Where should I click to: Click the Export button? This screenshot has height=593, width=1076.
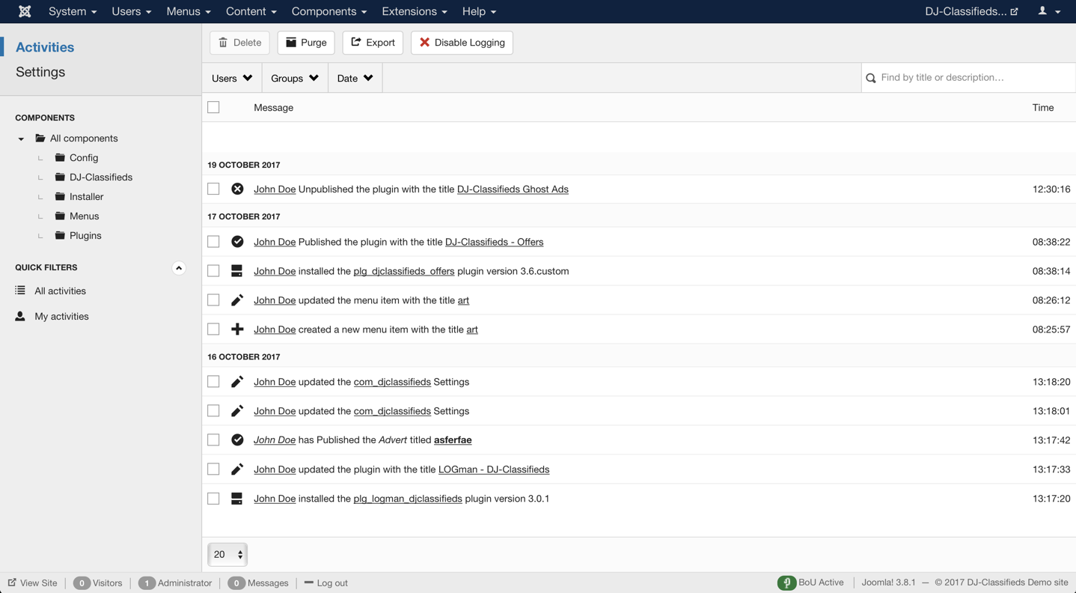pos(373,43)
